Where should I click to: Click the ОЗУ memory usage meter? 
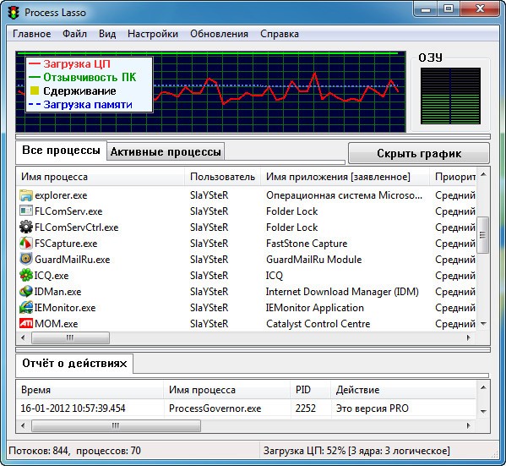[450, 96]
